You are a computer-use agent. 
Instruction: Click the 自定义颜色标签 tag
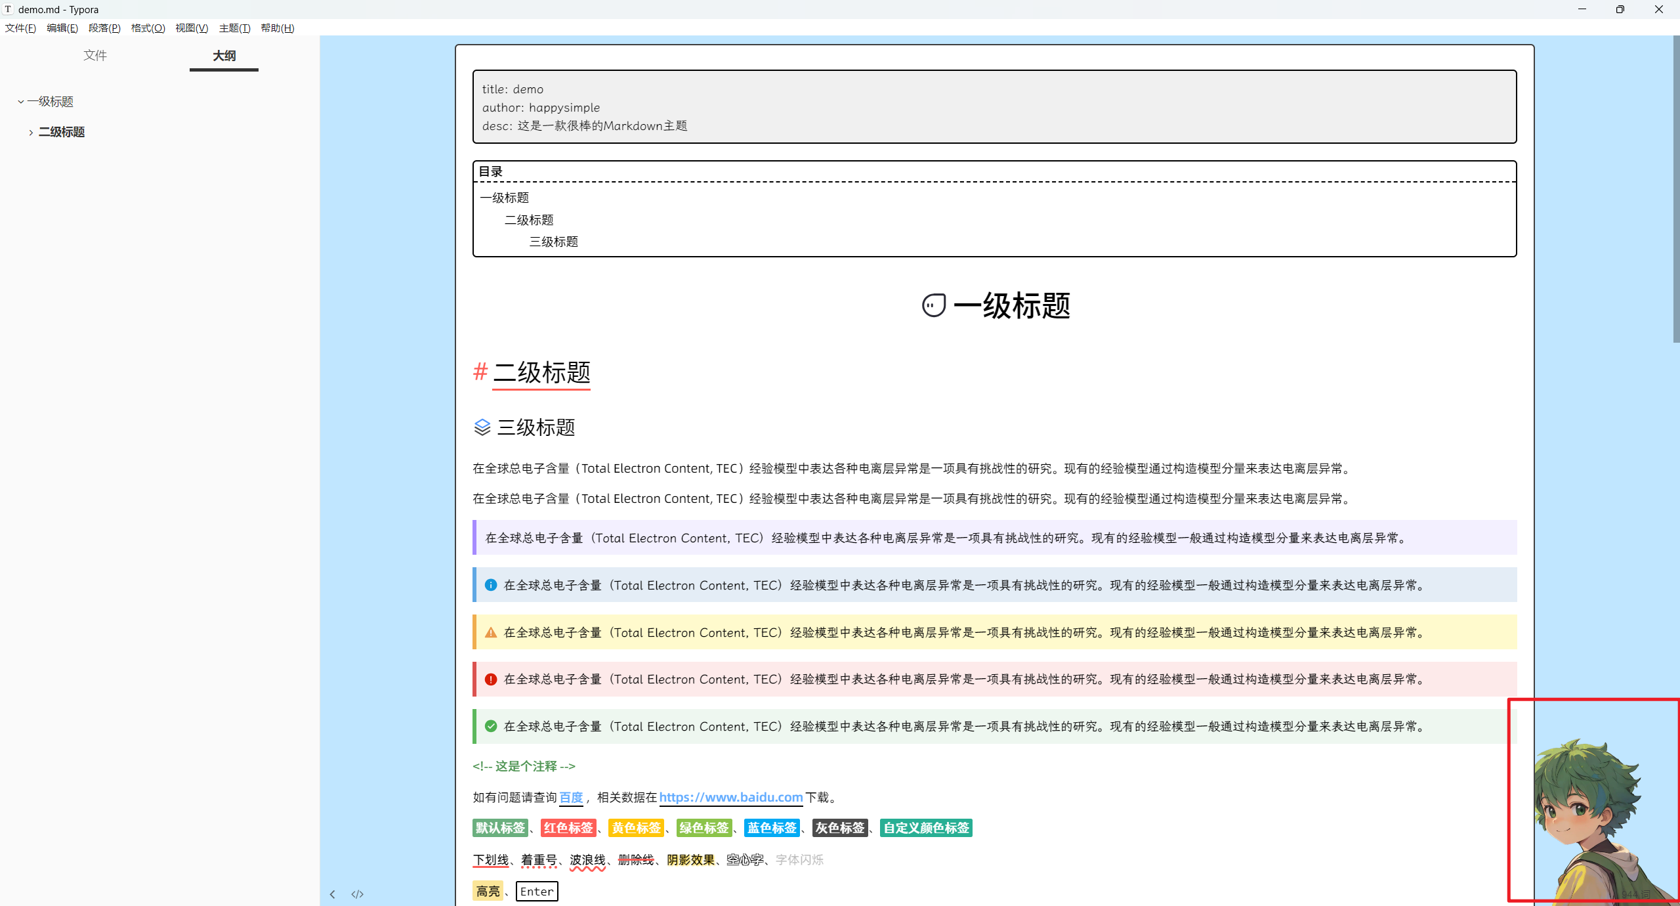926,828
